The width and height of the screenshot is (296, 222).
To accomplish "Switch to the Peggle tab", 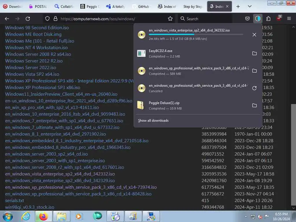I will (90, 6).
